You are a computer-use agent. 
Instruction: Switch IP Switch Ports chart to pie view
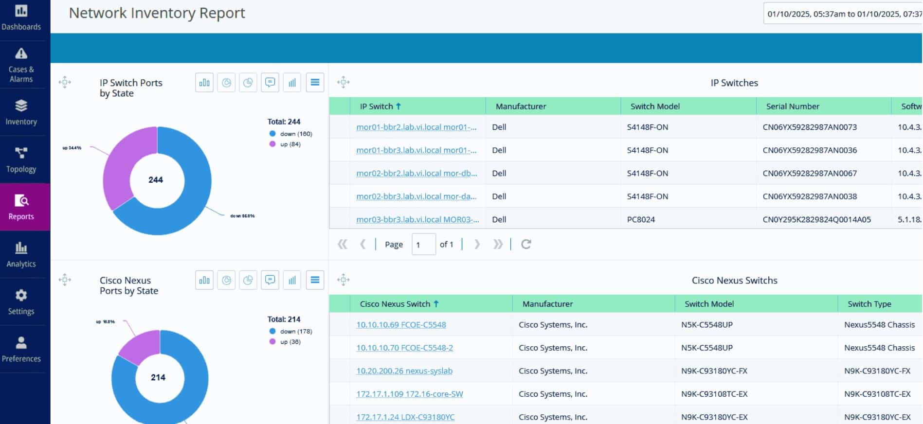pos(248,83)
